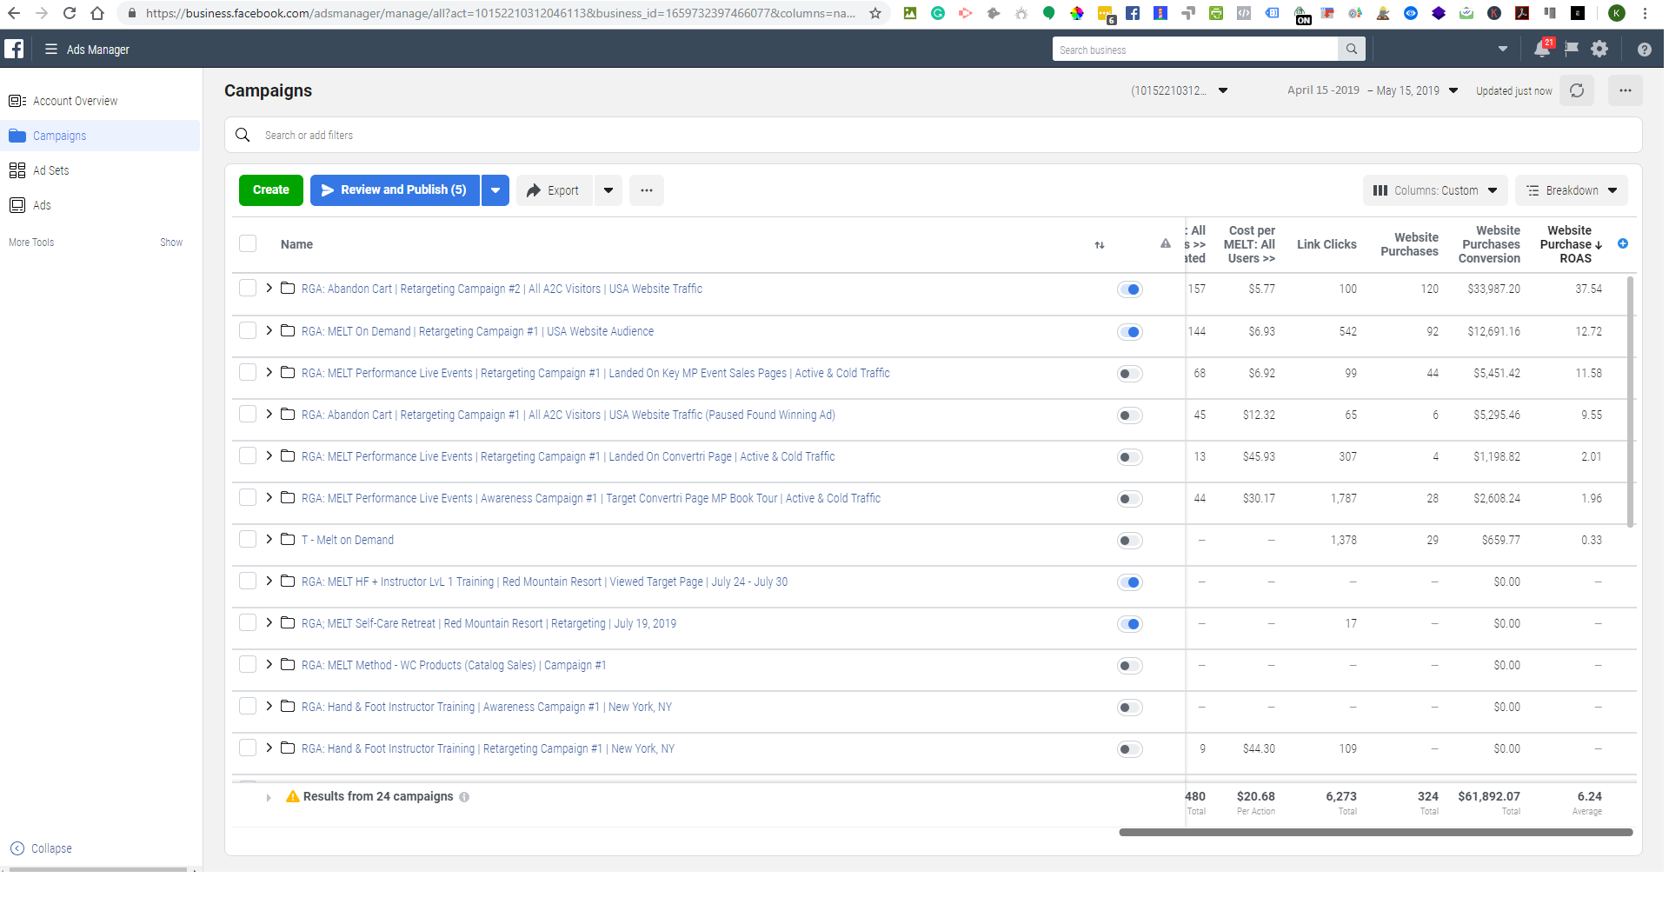This screenshot has width=1669, height=904.
Task: Bookmark the page with the star icon
Action: [x=875, y=13]
